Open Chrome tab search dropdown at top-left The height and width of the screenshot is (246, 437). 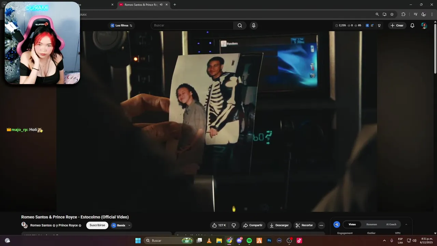[x=4, y=5]
